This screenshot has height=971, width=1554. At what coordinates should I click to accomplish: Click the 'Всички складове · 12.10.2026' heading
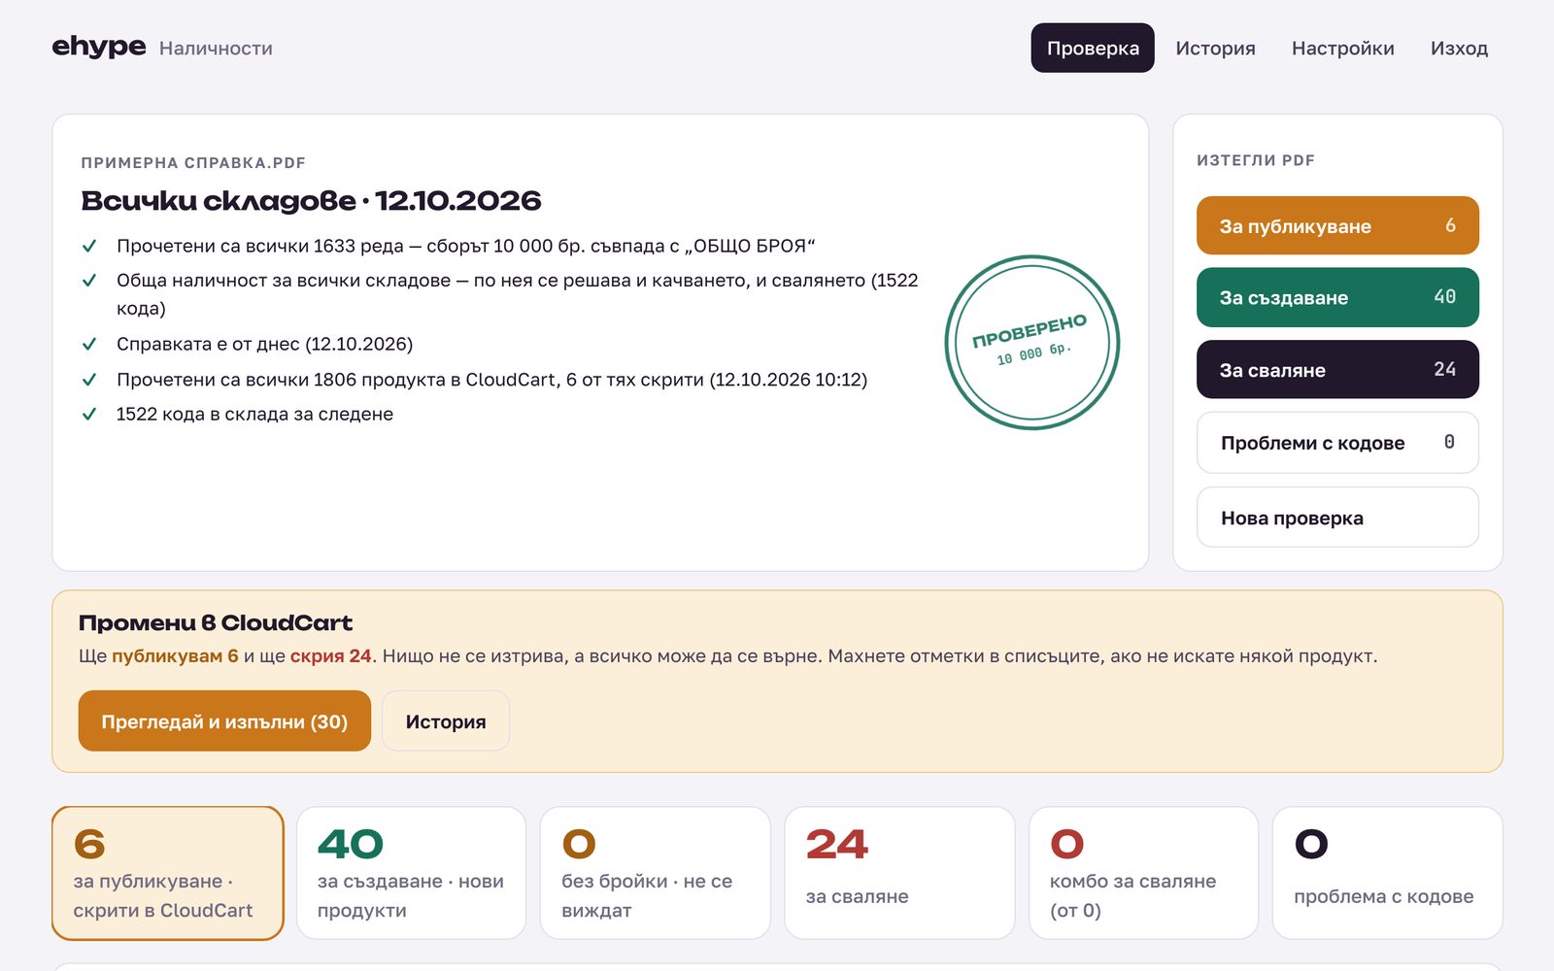[x=311, y=200]
